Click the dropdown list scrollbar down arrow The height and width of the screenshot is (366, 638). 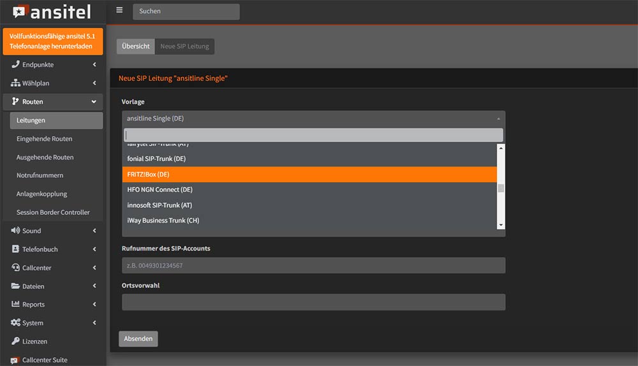501,225
